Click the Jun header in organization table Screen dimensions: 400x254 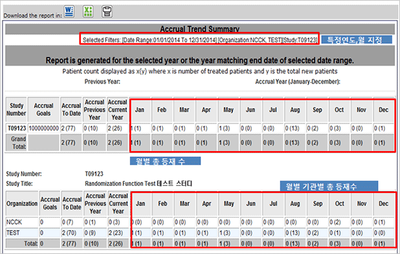click(250, 203)
